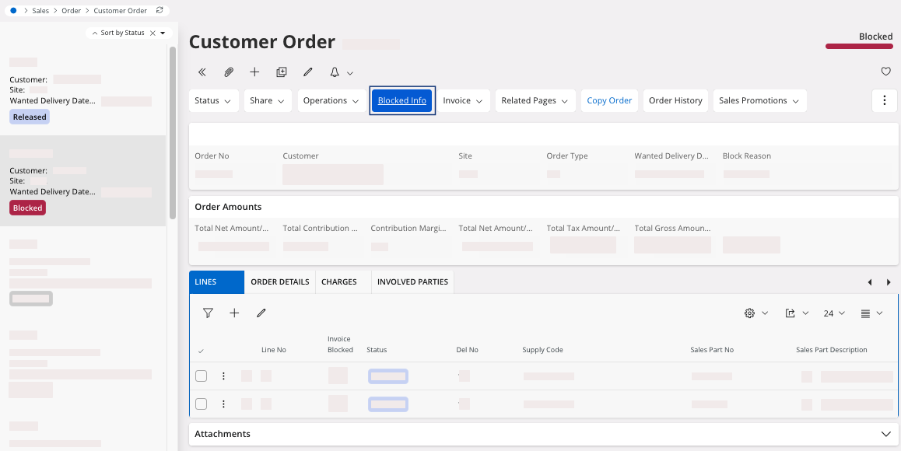Screen dimensions: 901x451
Task: Remove the Sort by Status chip
Action: [x=153, y=33]
